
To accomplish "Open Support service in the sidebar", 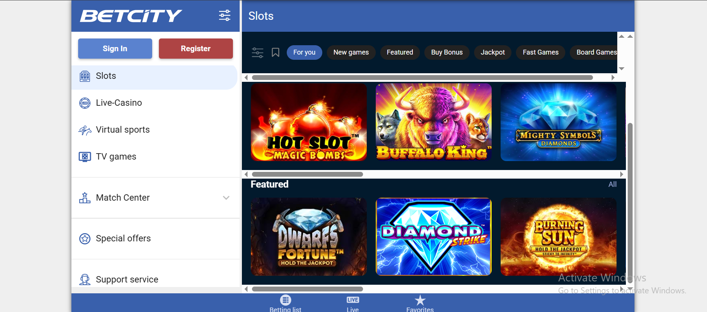I will coord(154,279).
